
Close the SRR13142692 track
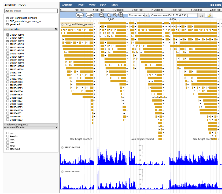coord(62,147)
